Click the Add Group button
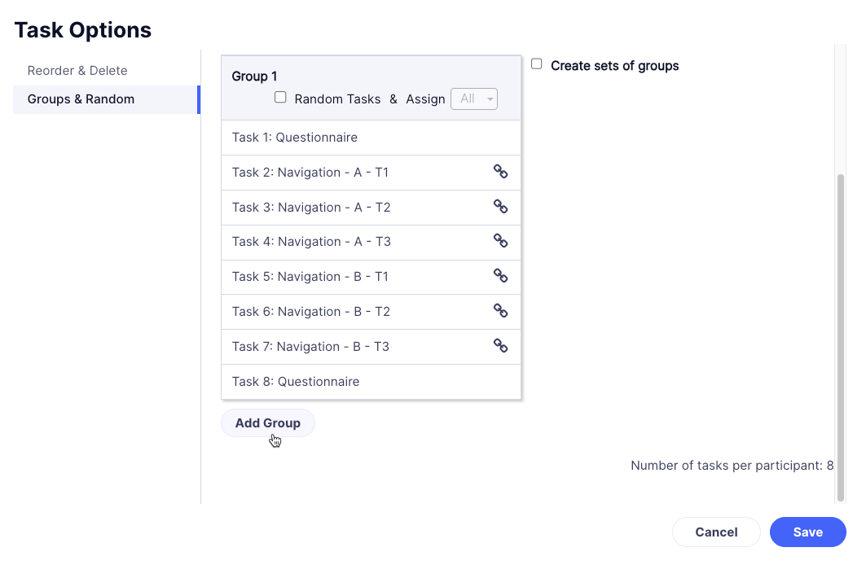This screenshot has width=866, height=565. pyautogui.click(x=268, y=423)
